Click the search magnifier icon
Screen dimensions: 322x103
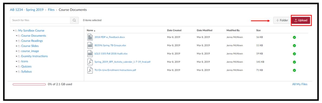coord(74,20)
